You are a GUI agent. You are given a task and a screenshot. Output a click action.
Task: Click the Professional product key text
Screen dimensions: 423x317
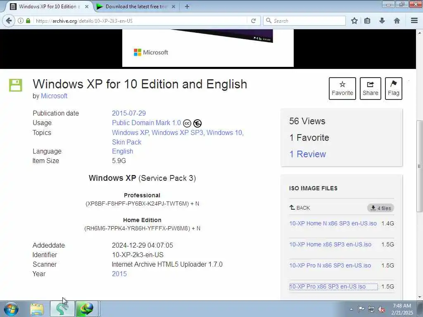142,204
